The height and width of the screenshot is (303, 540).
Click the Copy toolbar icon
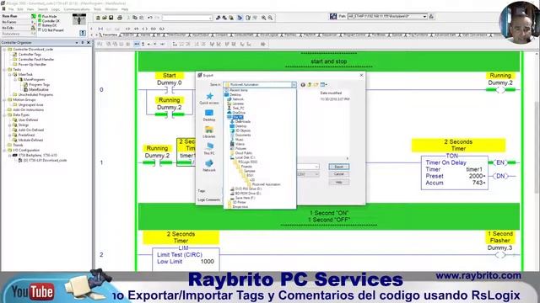coord(135,18)
